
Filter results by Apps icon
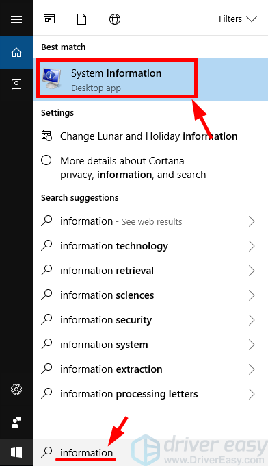(49, 19)
